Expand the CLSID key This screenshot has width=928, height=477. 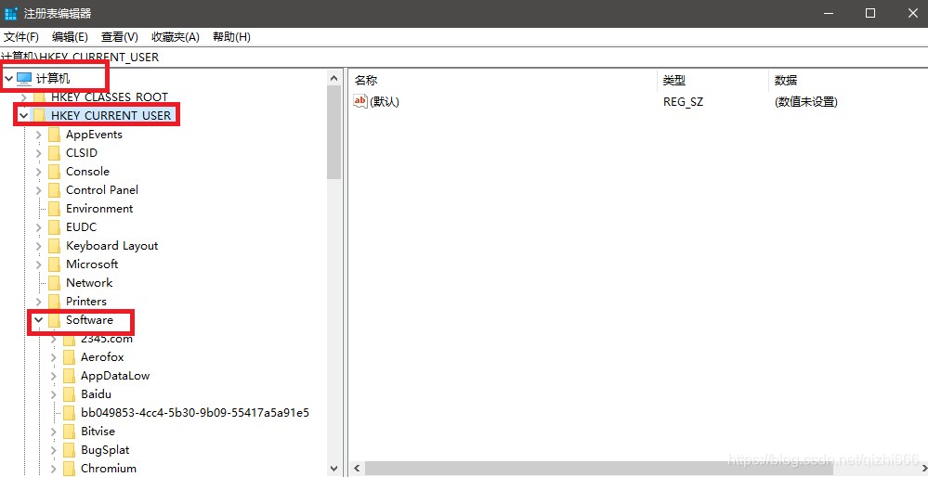tap(39, 153)
